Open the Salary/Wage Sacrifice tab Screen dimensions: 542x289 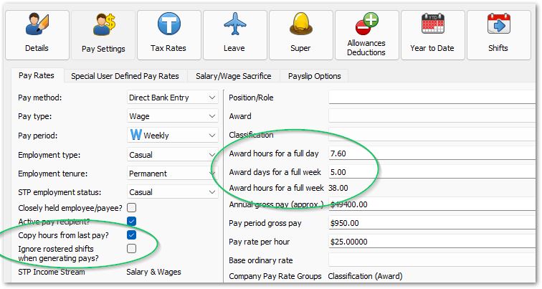(233, 76)
